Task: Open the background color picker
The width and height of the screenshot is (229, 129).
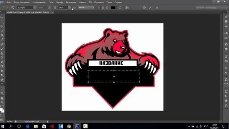Action: click(3, 111)
